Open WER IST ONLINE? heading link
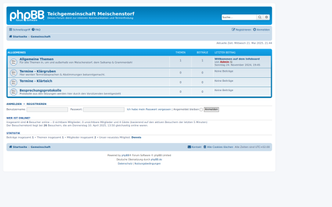This screenshot has height=207, width=332. point(18,118)
